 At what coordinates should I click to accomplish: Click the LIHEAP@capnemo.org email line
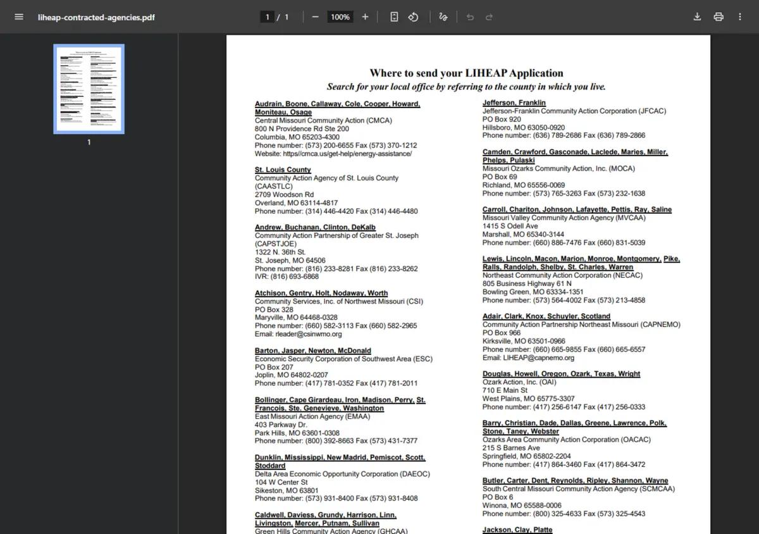528,357
